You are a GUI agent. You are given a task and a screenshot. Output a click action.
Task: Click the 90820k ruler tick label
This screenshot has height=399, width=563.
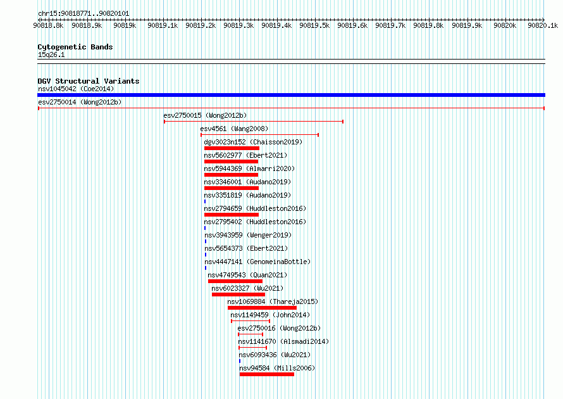(505, 25)
